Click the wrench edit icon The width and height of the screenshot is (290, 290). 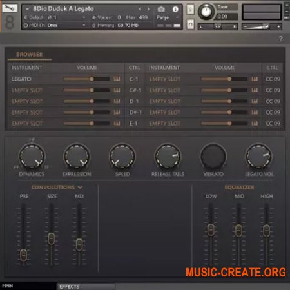pyautogui.click(x=10, y=8)
